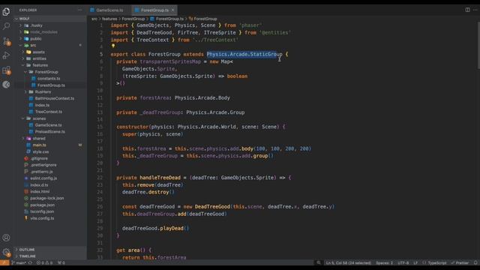The image size is (480, 270).
Task: Open main.ts file
Action: click(50, 145)
